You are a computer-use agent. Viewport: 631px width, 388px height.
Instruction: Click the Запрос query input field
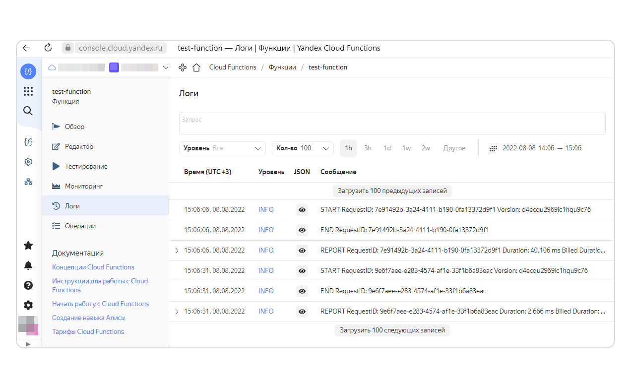pos(392,124)
